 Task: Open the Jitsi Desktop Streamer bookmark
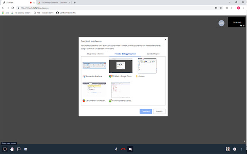(21, 13)
